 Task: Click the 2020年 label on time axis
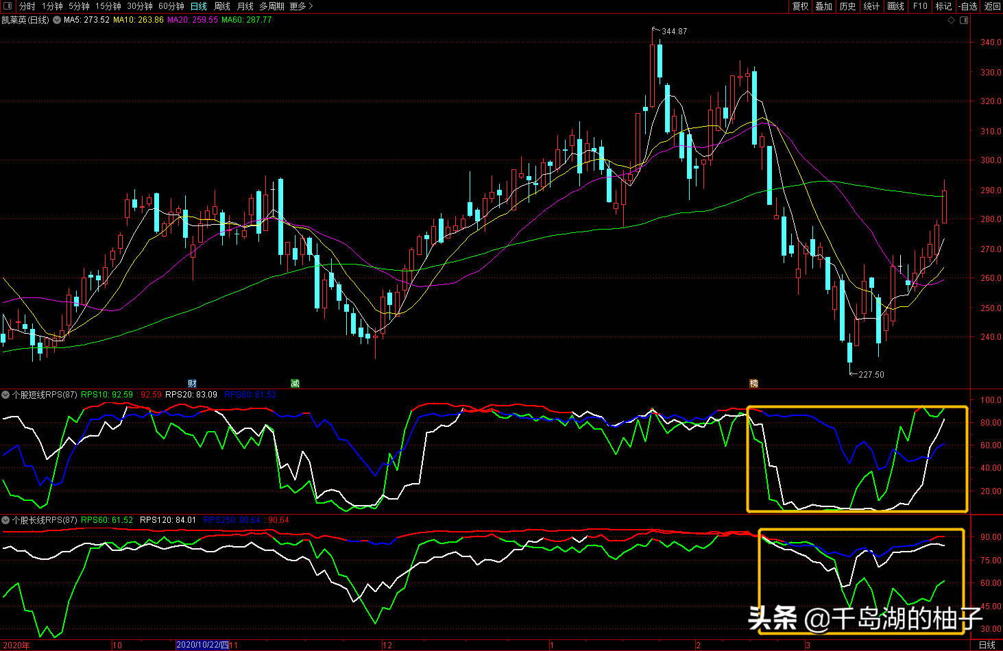16,645
